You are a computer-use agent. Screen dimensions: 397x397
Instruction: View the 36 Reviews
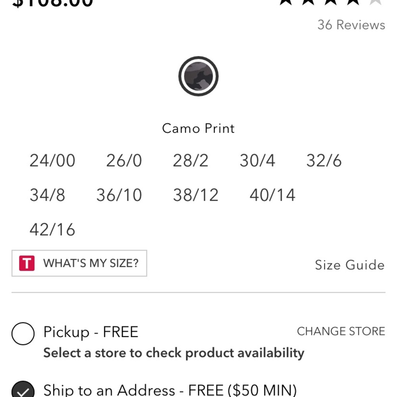tap(351, 25)
